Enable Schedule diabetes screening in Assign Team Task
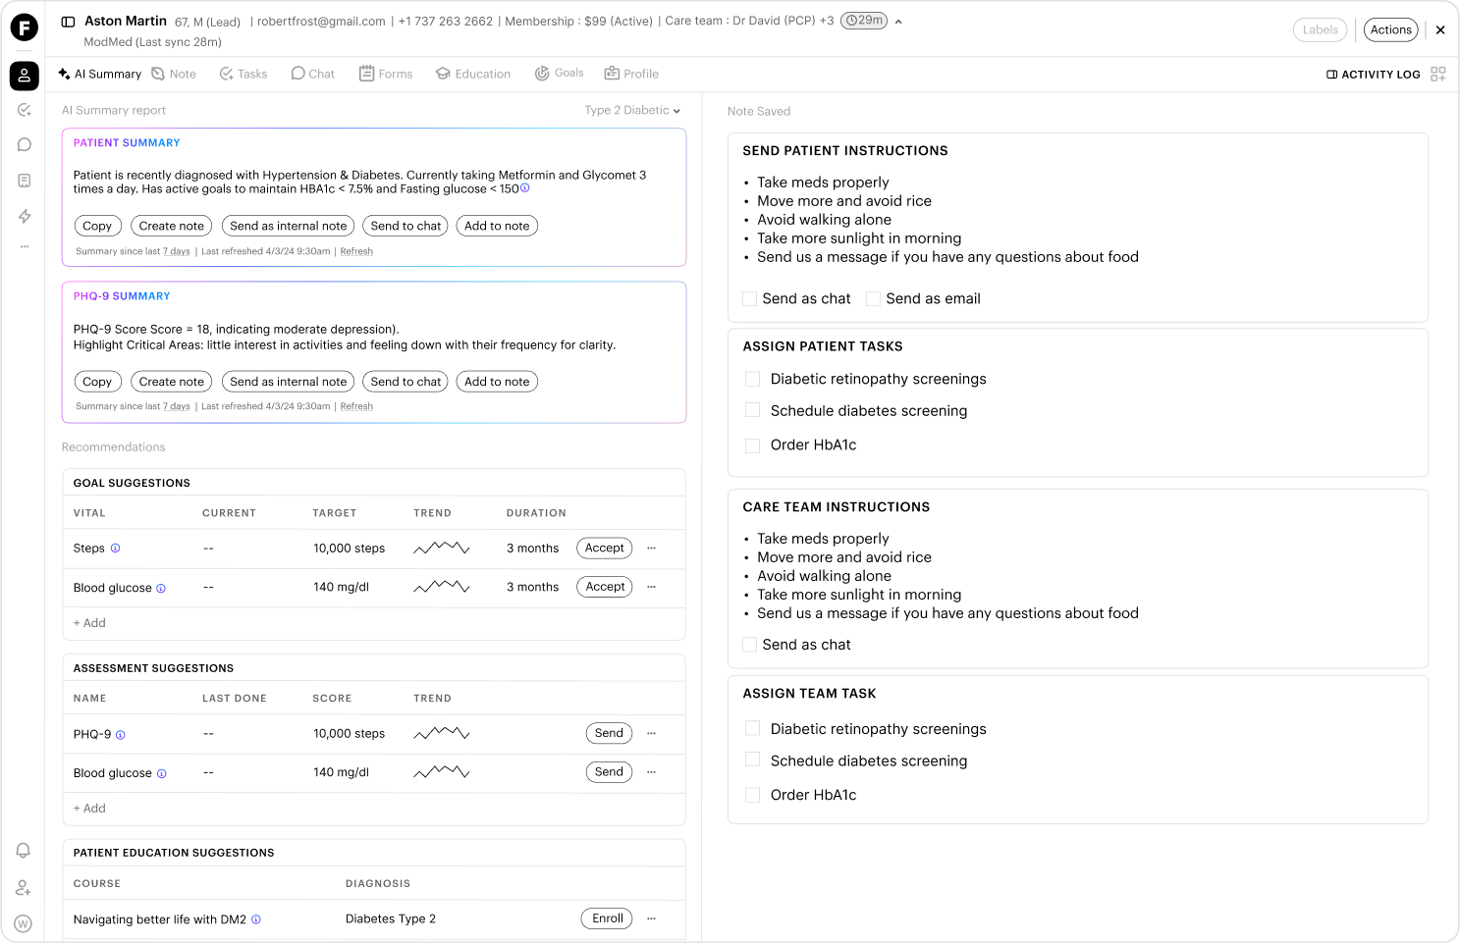 pyautogui.click(x=753, y=760)
